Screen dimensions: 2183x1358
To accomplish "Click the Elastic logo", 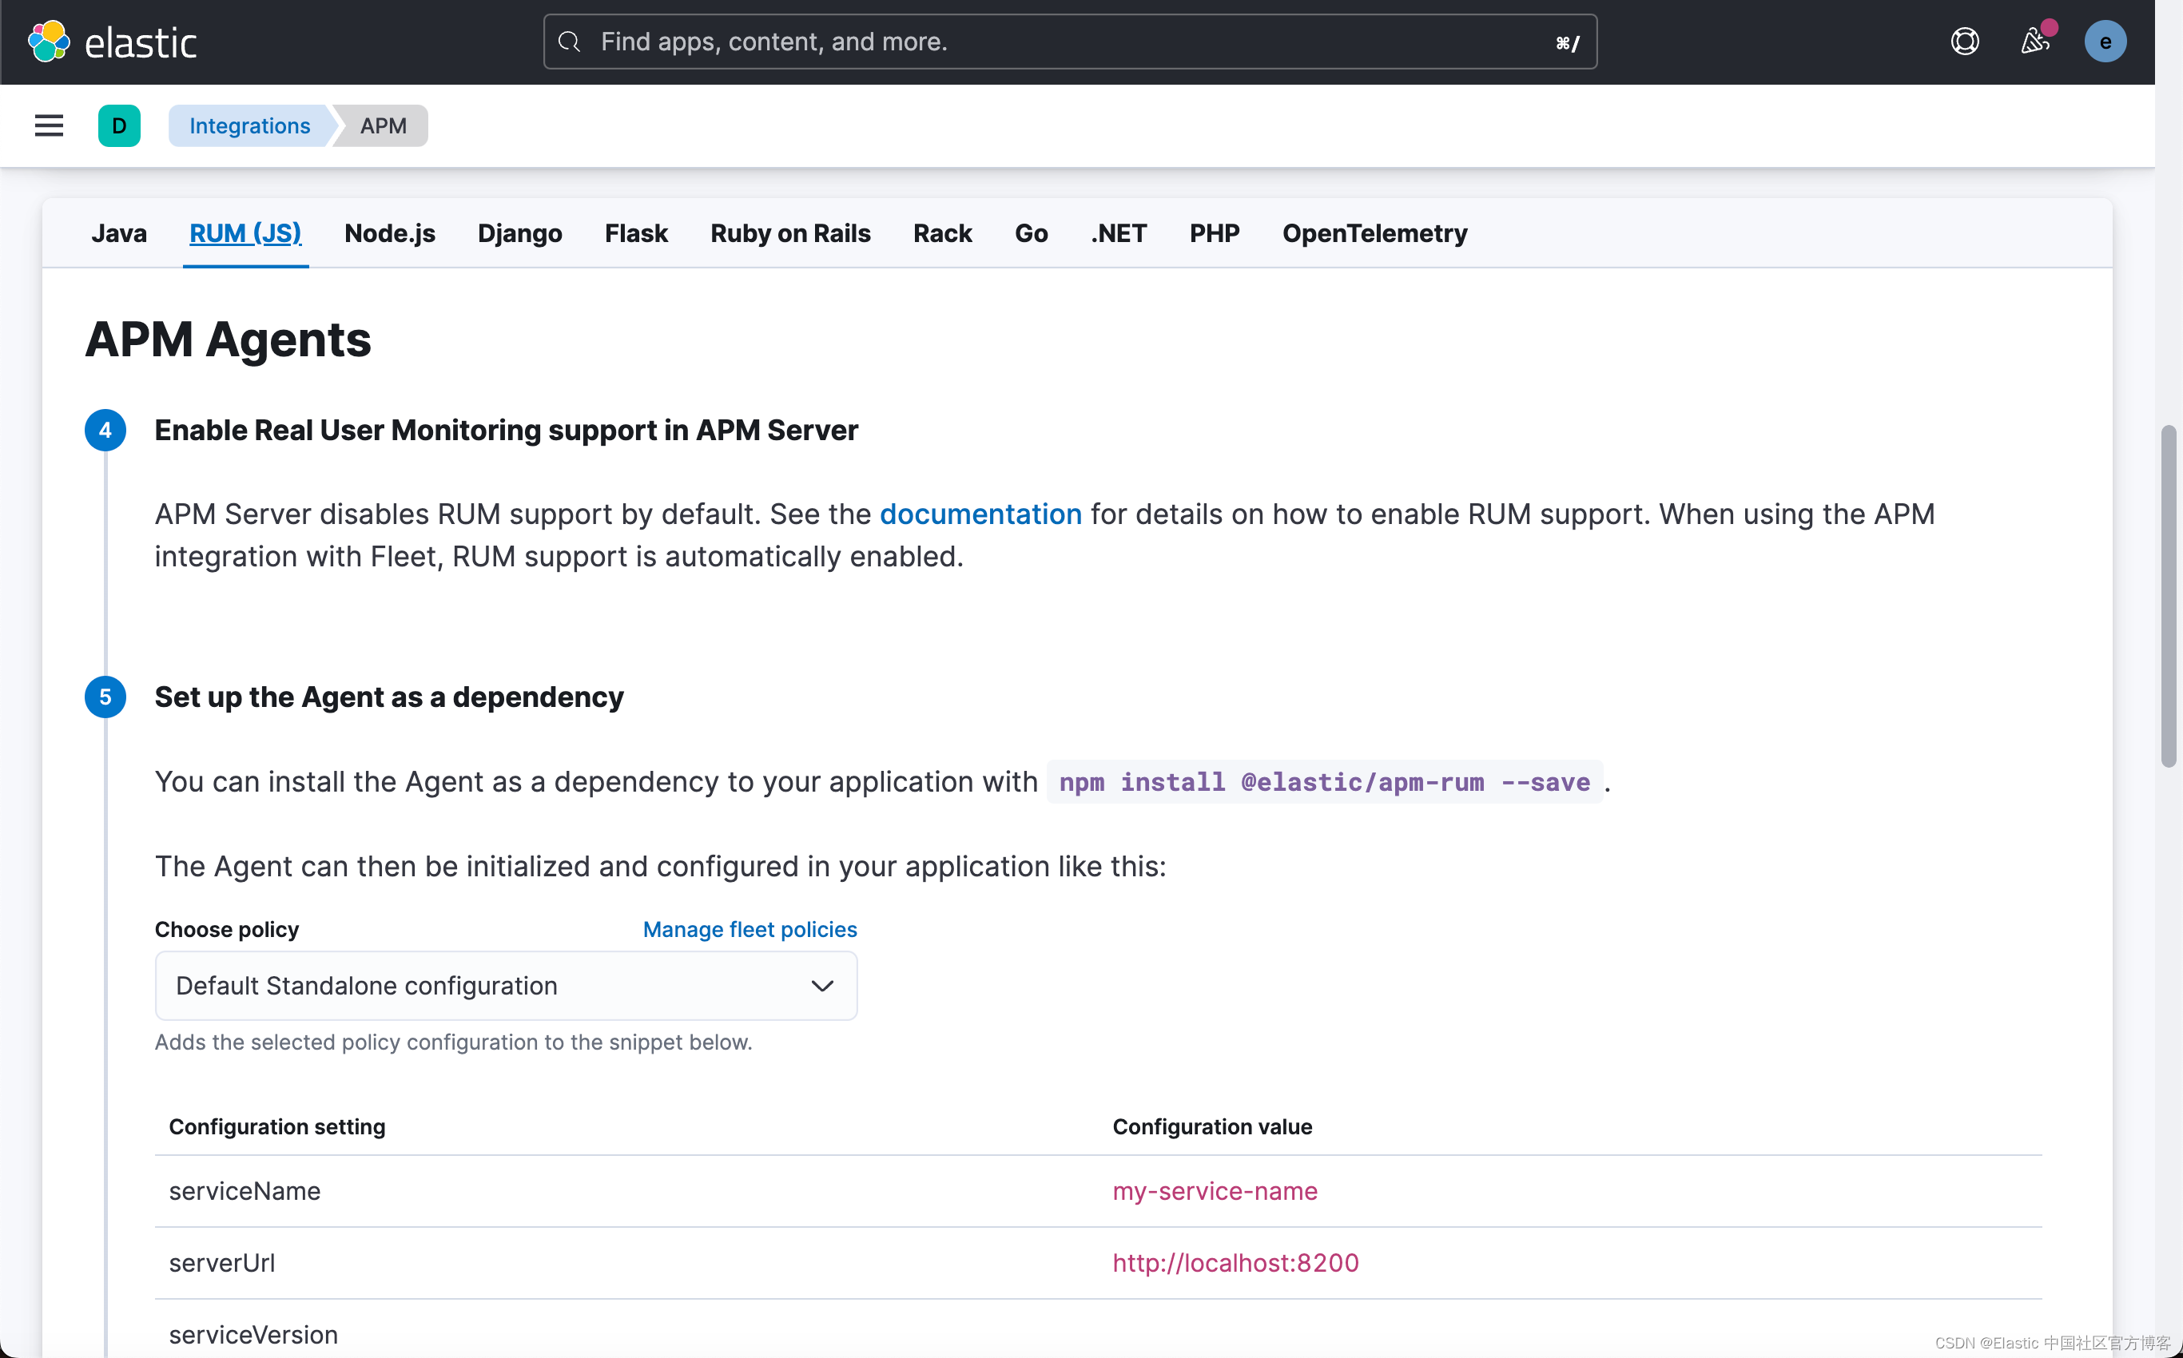I will coord(111,42).
